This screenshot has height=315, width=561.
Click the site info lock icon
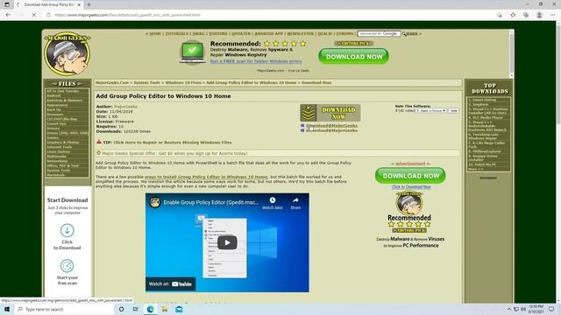49,15
